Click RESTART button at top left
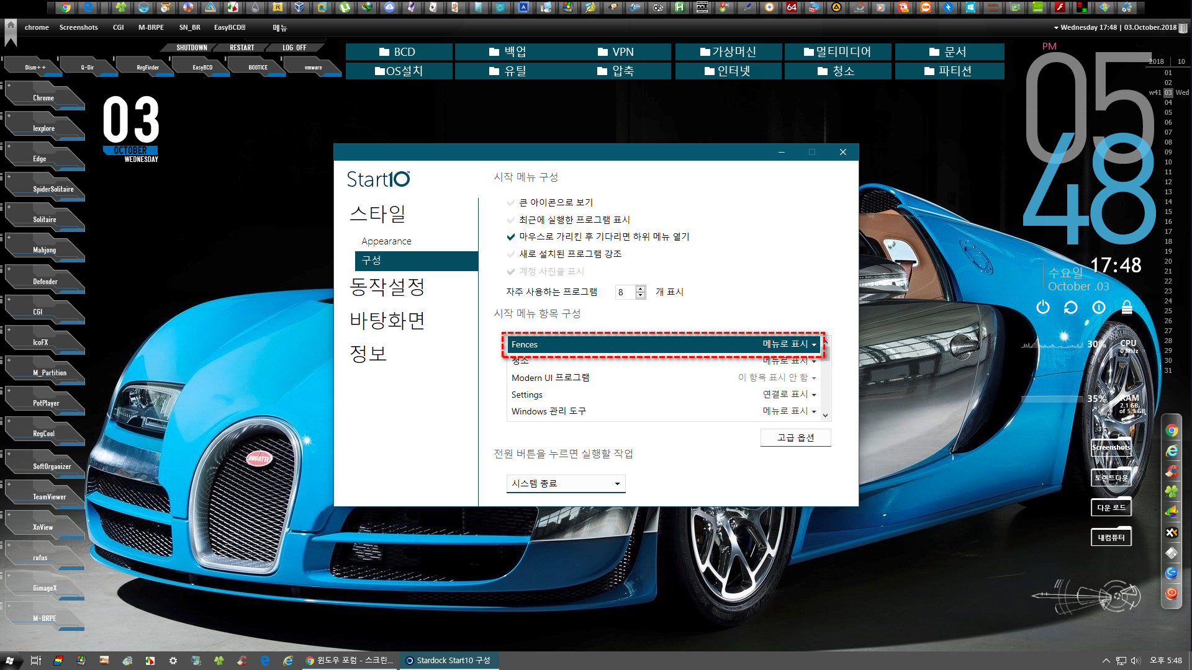This screenshot has width=1192, height=670. click(242, 48)
